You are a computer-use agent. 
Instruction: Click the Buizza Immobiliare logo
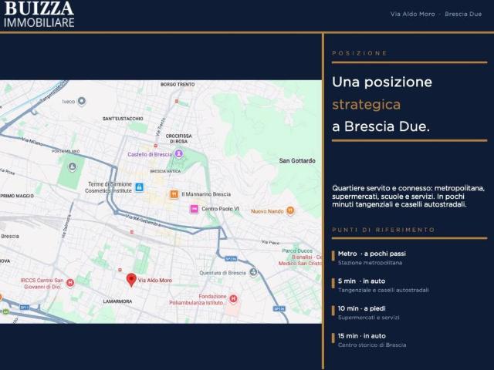coord(39,14)
